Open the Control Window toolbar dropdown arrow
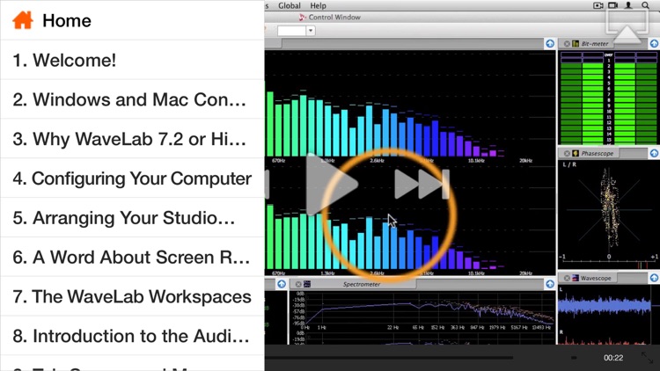Viewport: 660px width, 371px height. 311,31
